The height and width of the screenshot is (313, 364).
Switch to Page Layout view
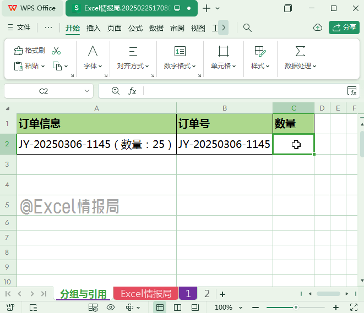[x=195, y=307]
